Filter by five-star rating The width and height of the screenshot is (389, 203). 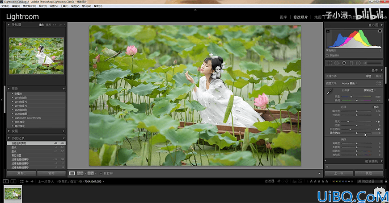pyautogui.click(x=327, y=181)
